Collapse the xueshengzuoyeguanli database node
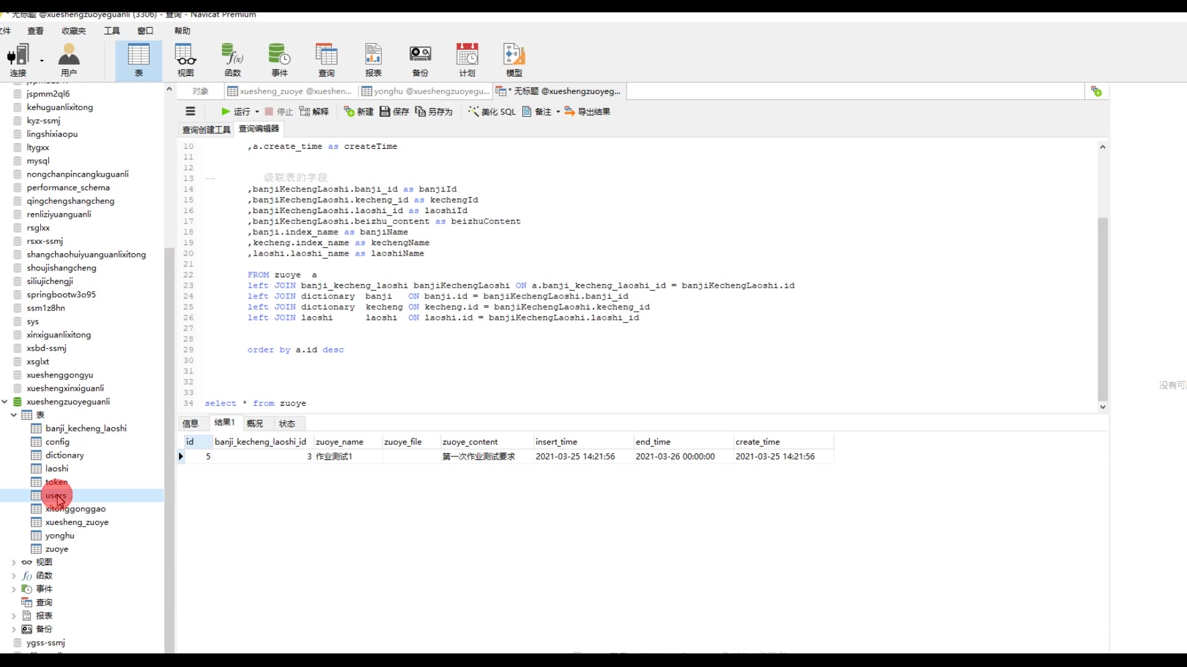Image resolution: width=1187 pixels, height=667 pixels. point(5,401)
